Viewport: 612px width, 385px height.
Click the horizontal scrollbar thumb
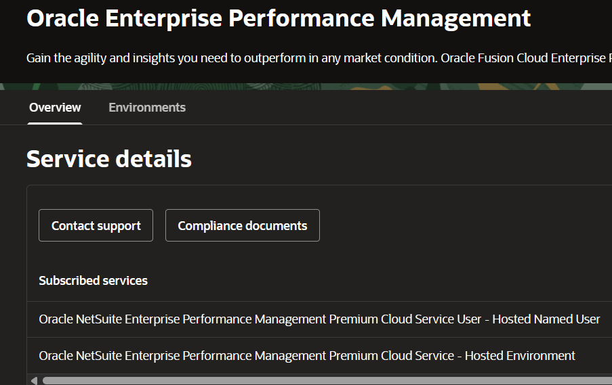325,380
